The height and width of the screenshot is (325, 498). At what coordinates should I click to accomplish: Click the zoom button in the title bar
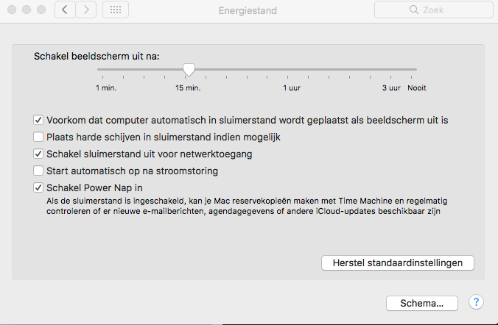click(x=39, y=10)
